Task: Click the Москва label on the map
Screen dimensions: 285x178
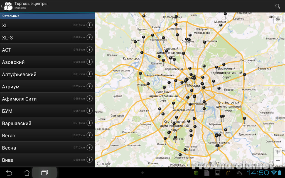Action: pyautogui.click(x=193, y=85)
